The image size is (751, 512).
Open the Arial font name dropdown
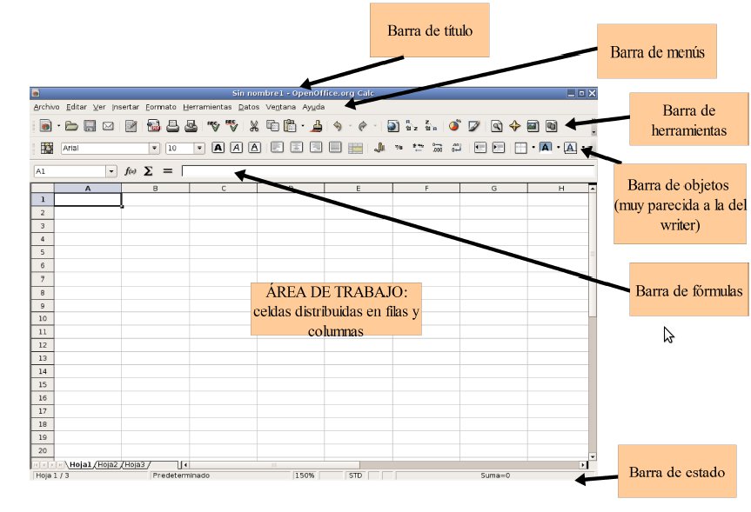point(154,149)
